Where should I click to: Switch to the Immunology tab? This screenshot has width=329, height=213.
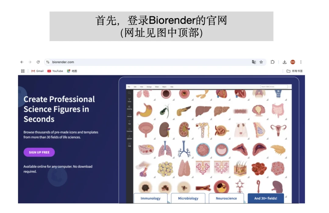pos(150,198)
